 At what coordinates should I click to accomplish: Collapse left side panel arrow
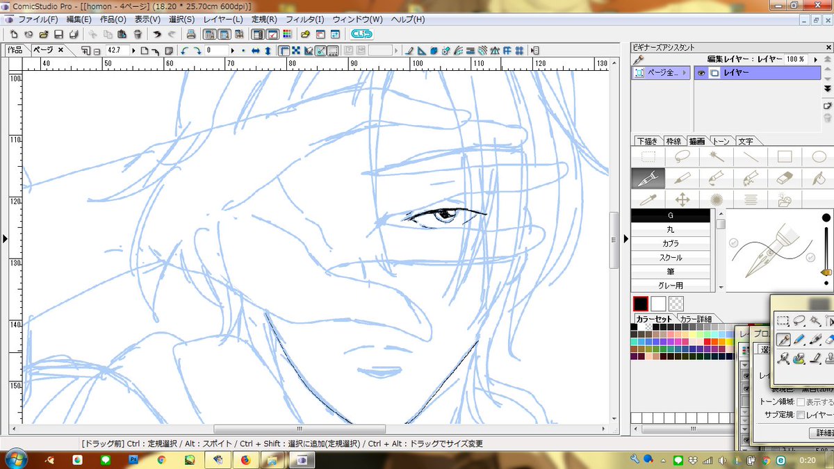tap(6, 238)
